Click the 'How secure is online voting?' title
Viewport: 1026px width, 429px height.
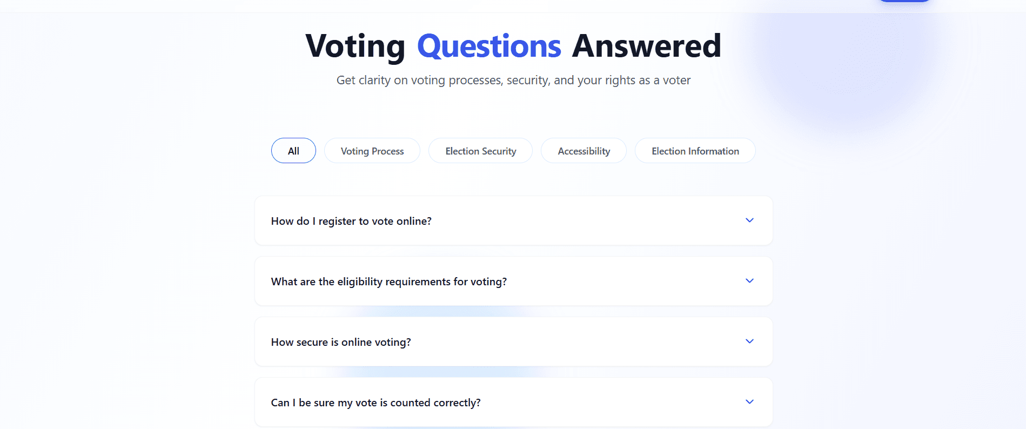(x=341, y=342)
